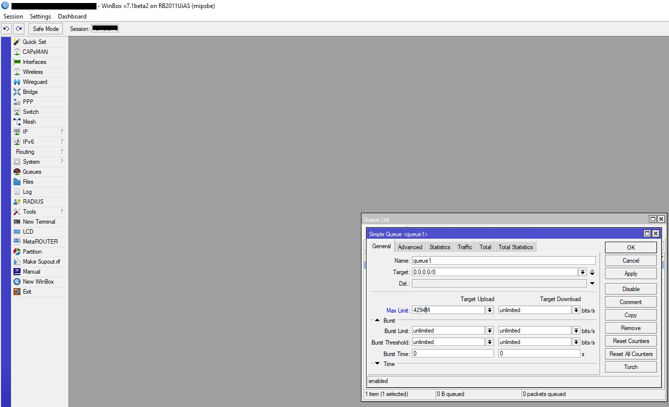Click the Name input field

click(x=503, y=261)
